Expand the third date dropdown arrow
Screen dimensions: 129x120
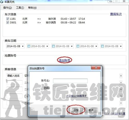click(x=72, y=46)
